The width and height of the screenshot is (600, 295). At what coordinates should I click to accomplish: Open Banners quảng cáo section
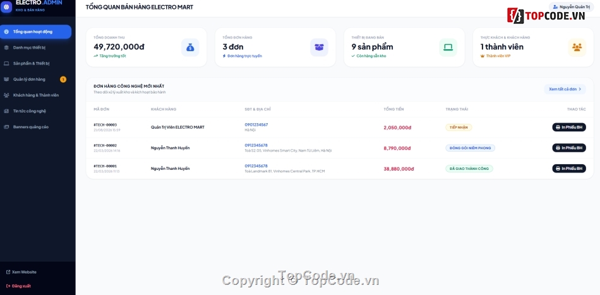35,126
